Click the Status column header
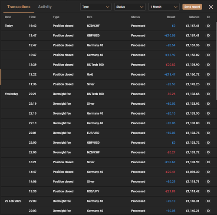This screenshot has width=217, height=215. (x=135, y=17)
